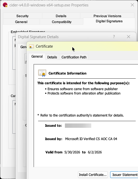Click the issuer name Microsoft ID Verified CS AOC CA 04
138x179 pixels.
pyautogui.click(x=91, y=139)
